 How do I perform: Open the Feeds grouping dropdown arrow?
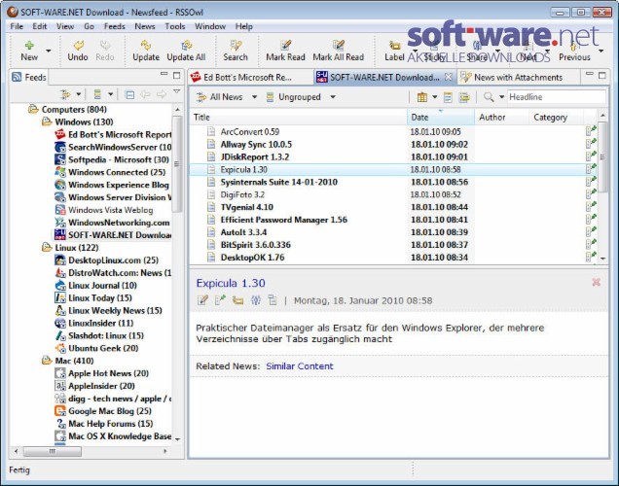pos(111,94)
